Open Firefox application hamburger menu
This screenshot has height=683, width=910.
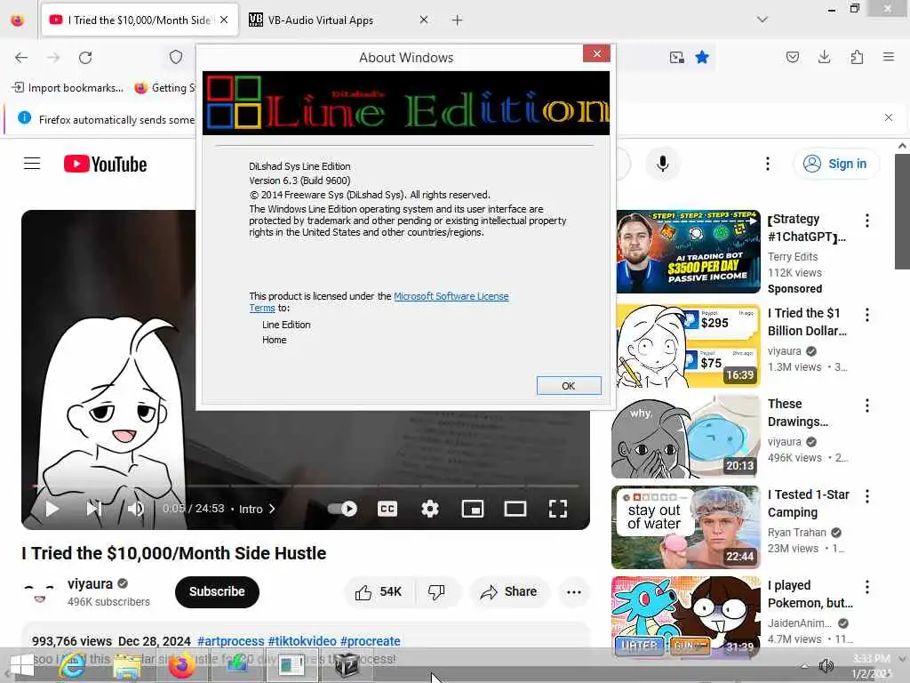[x=888, y=57]
